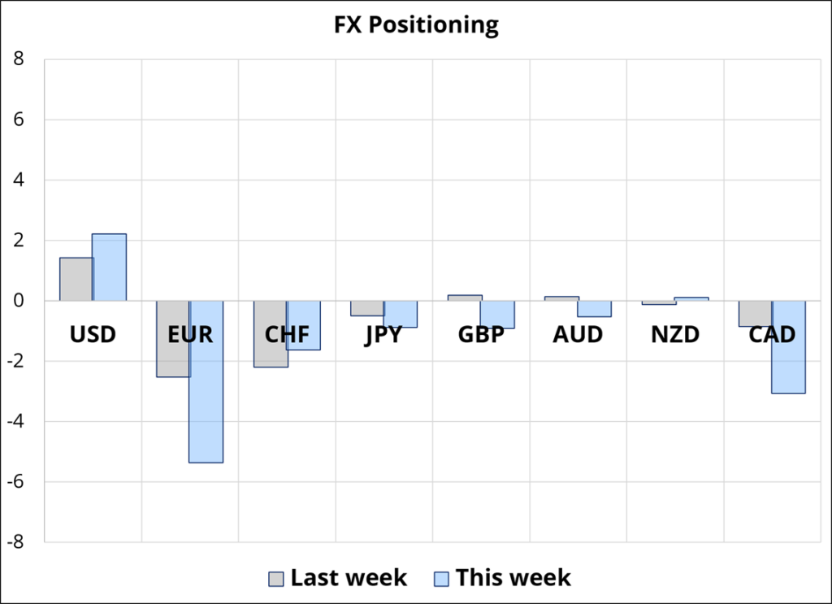Select the EUR This week bar
Viewport: 832px width, 604px height.
(206, 381)
